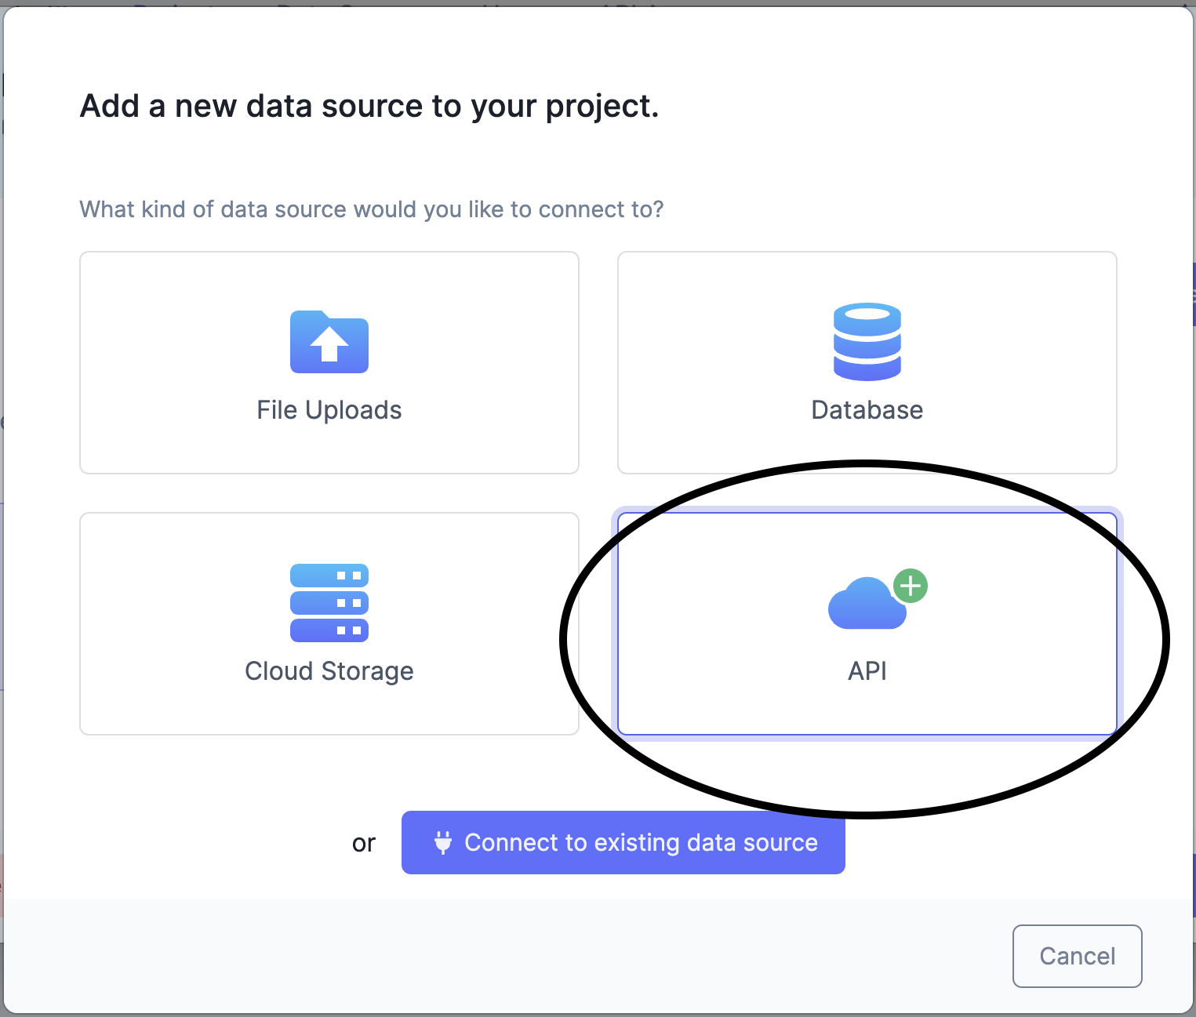Click the green plus badge on the API icon
Screen dimensions: 1196x1017
pyautogui.click(x=911, y=587)
